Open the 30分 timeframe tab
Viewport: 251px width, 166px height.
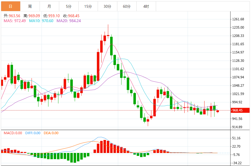coord(107,6)
